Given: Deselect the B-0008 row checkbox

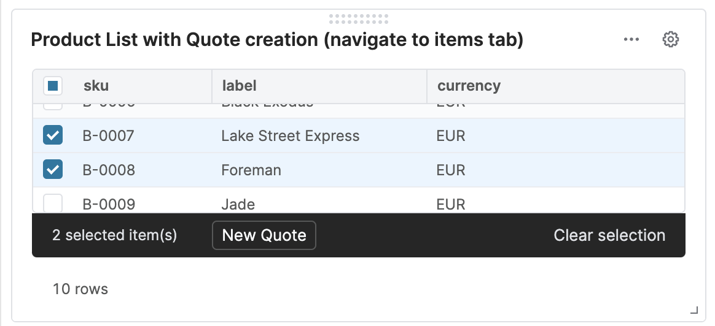Looking at the screenshot, I should click(x=53, y=170).
